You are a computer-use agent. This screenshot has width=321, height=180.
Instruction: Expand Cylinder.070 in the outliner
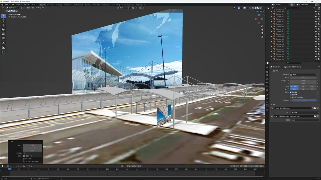tap(272, 14)
